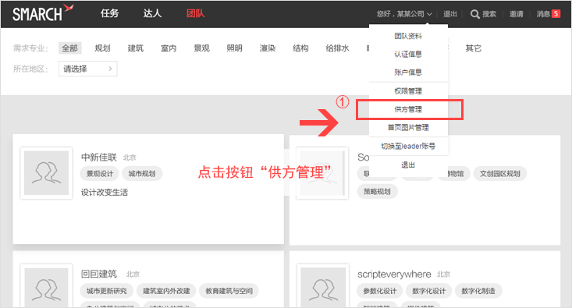The width and height of the screenshot is (572, 308).
Task: Filter by 建筑 specialty
Action: [x=136, y=48]
